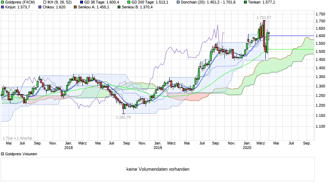Click the Chikou: 1.620 label
Screen dimensions: 329x184
click(54, 7)
